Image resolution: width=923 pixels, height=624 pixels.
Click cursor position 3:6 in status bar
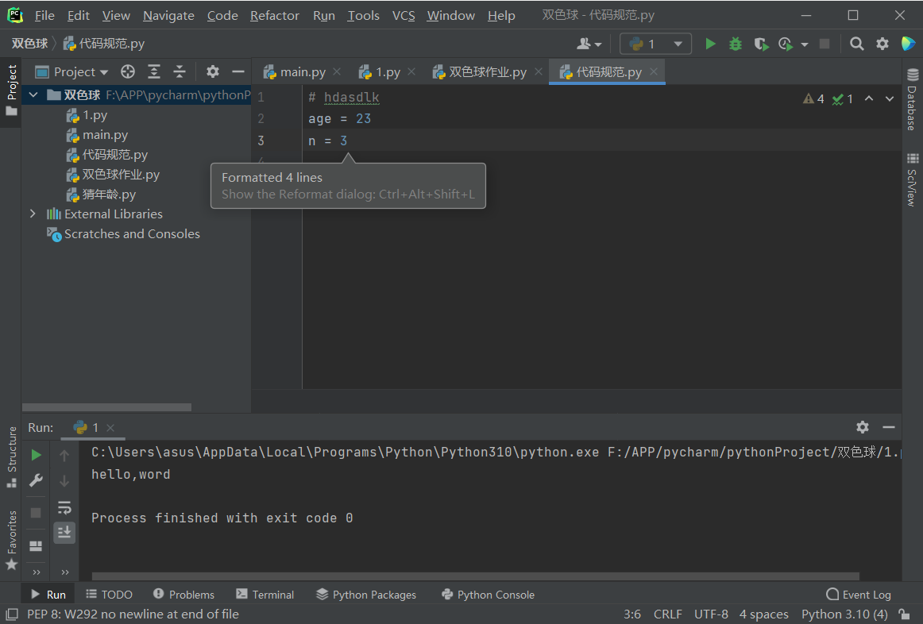632,614
